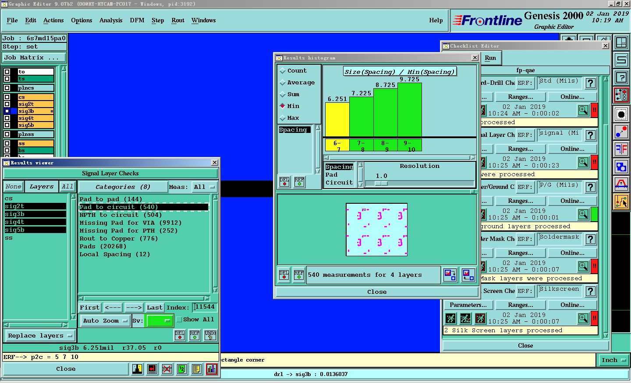Click Close in Results histogram window
This screenshot has height=383, width=631.
click(377, 292)
